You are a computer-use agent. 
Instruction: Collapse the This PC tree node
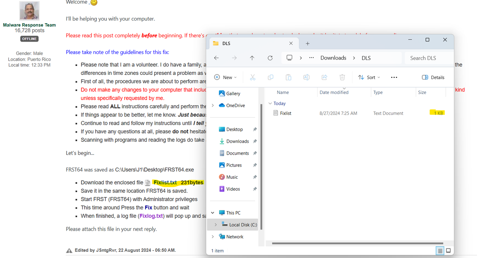213,213
